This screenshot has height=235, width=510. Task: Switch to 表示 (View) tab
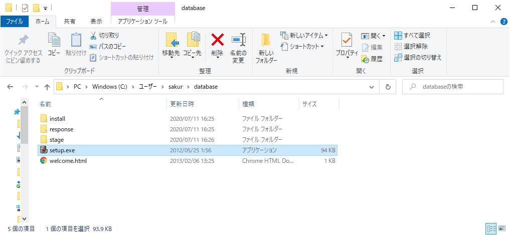(x=96, y=22)
